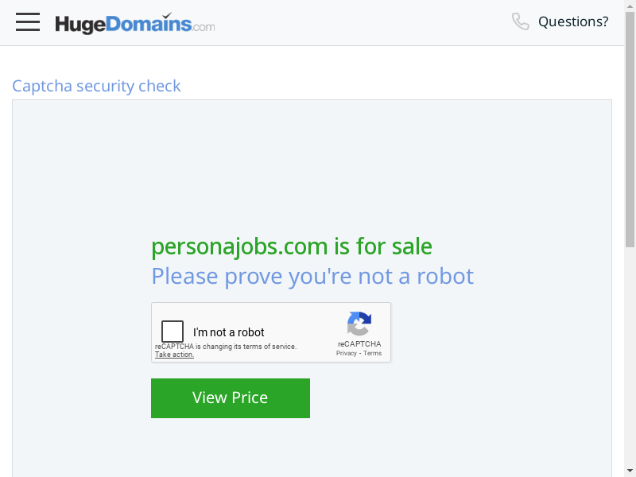Open the hamburger navigation menu
636x477 pixels.
[x=28, y=22]
